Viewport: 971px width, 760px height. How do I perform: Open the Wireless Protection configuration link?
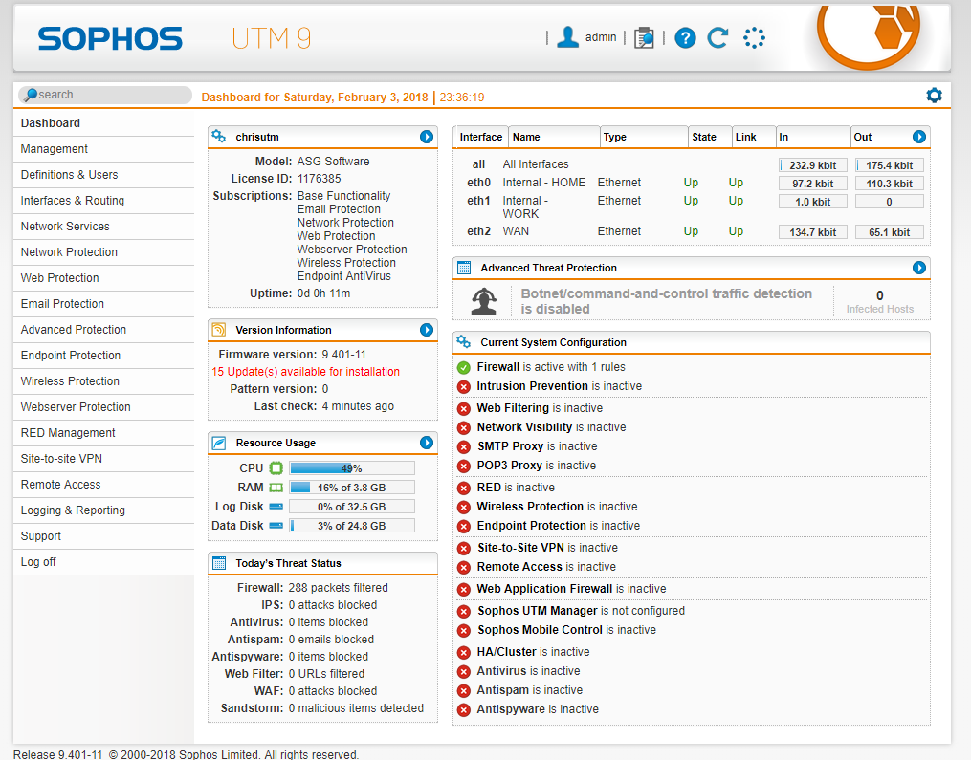click(557, 507)
